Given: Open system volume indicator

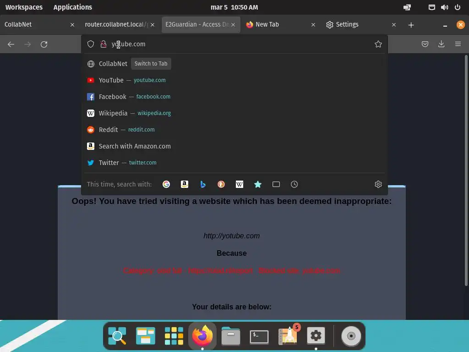Looking at the screenshot, I should click(444, 7).
